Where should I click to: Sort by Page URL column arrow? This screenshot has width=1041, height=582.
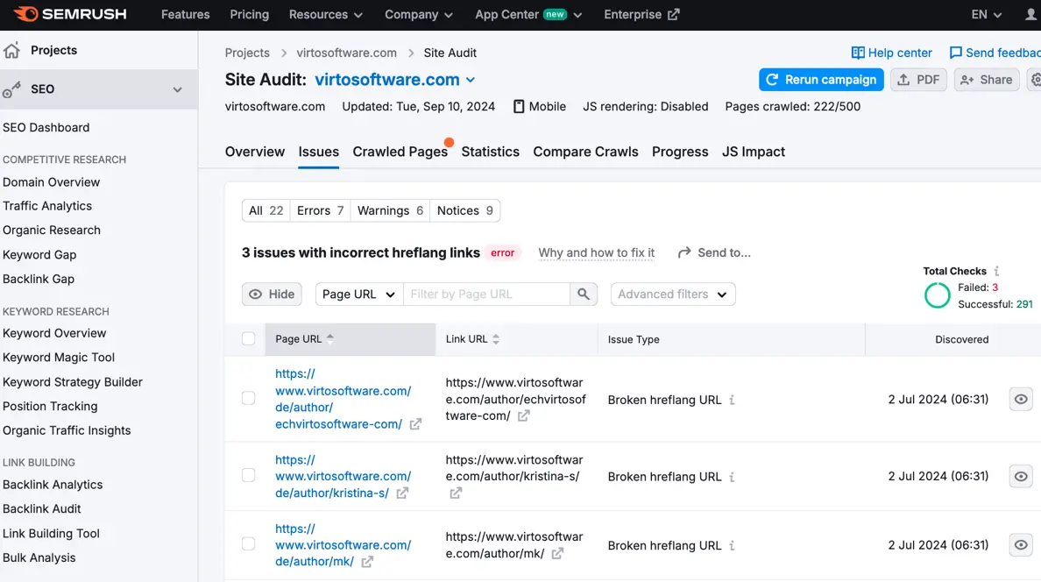tap(330, 339)
